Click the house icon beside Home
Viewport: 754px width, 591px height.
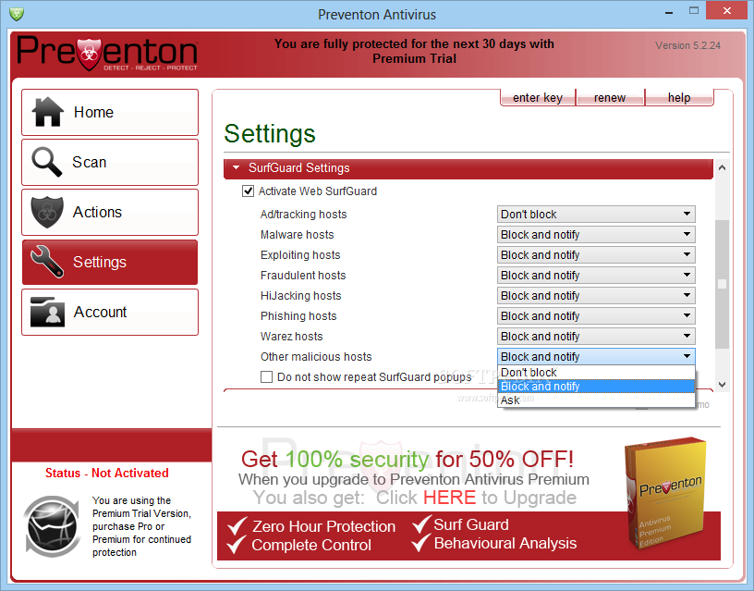click(x=47, y=112)
